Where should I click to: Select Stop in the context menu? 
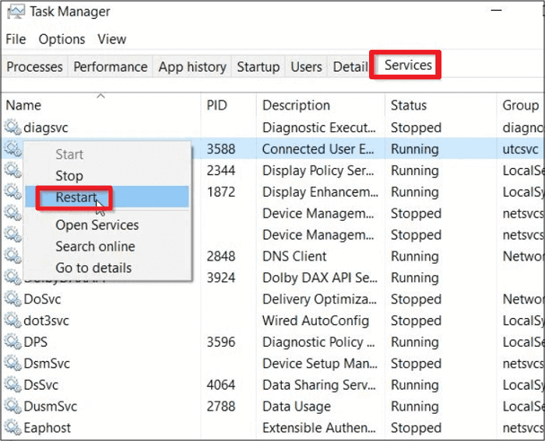coord(69,176)
